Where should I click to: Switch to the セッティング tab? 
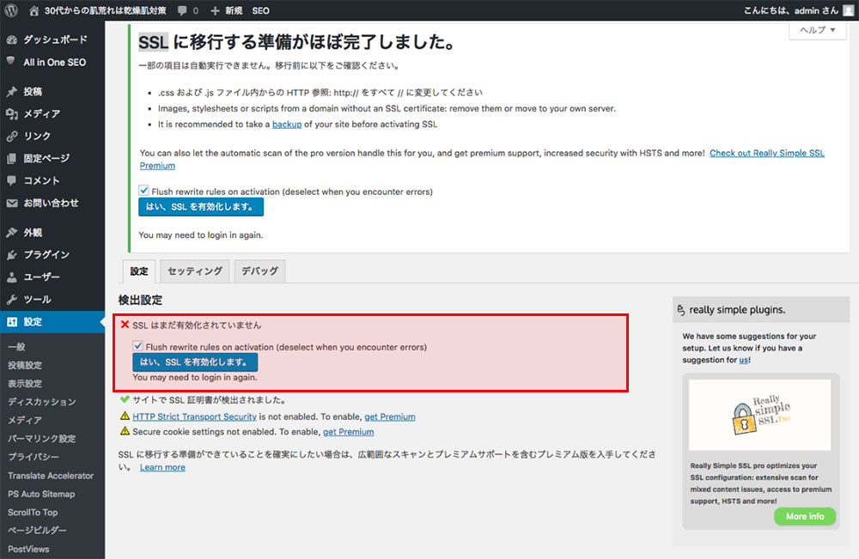pyautogui.click(x=194, y=271)
